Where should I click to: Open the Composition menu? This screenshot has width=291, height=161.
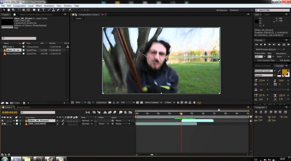tap(20, 6)
